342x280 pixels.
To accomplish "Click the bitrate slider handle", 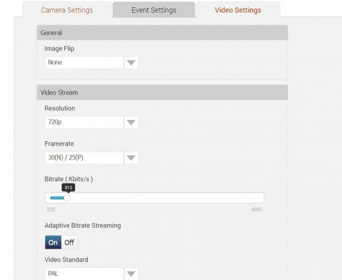I will click(x=67, y=198).
